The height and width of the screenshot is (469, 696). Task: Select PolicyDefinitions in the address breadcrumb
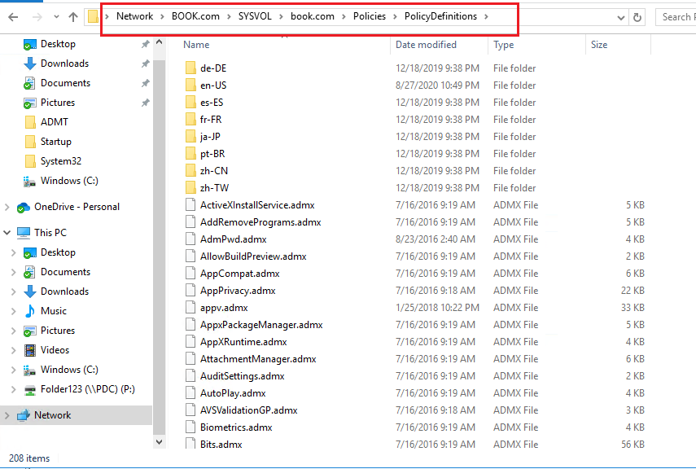(x=440, y=16)
